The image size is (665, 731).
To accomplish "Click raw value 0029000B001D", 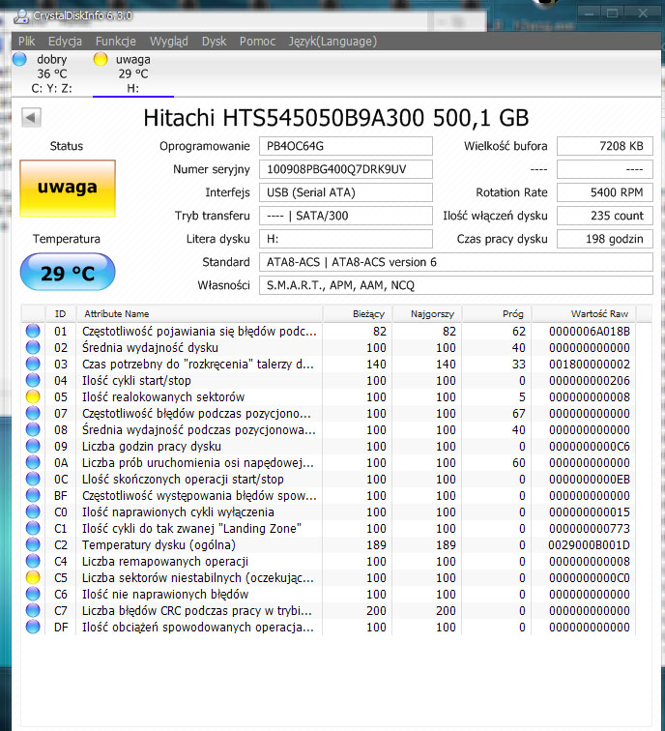I will 589,544.
